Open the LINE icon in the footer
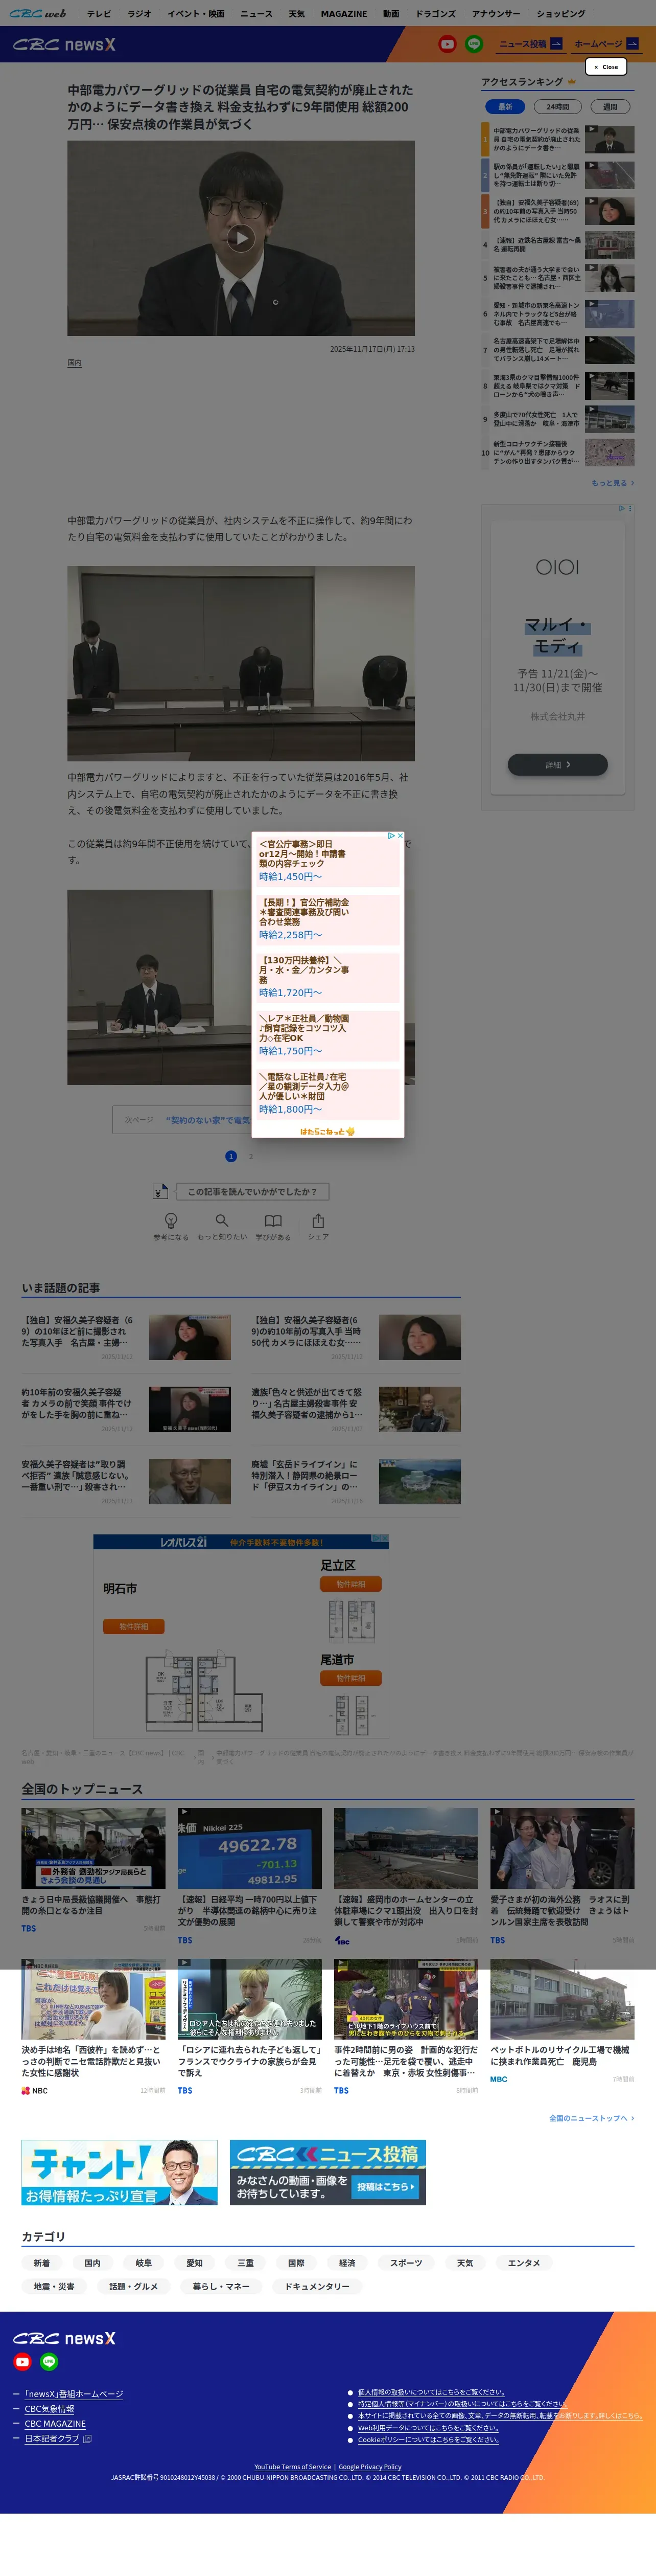656x2576 pixels. pos(49,2362)
